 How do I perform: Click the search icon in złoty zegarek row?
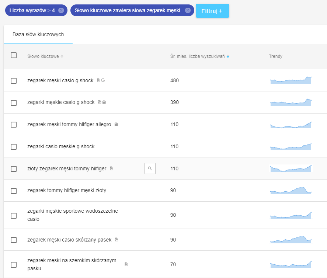(150, 168)
